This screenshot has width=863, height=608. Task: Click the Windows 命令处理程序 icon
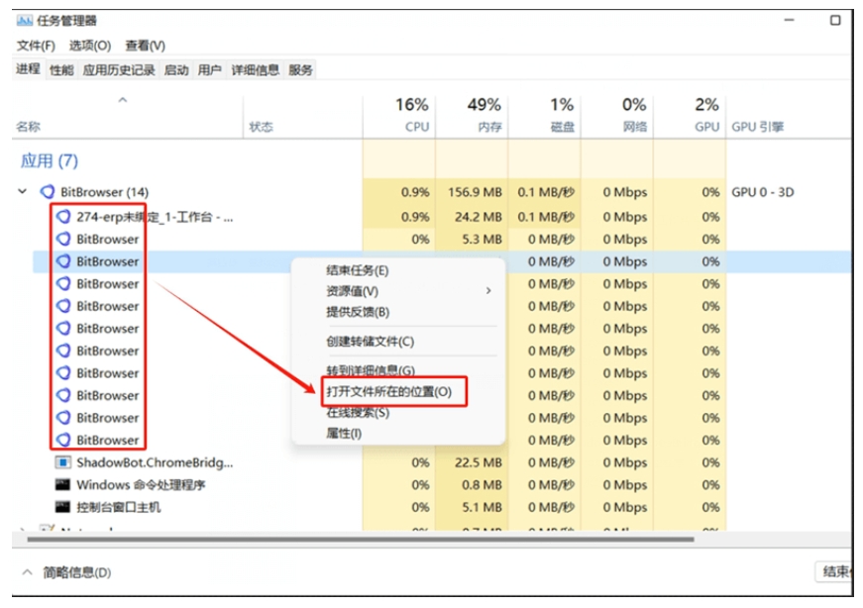tap(62, 485)
